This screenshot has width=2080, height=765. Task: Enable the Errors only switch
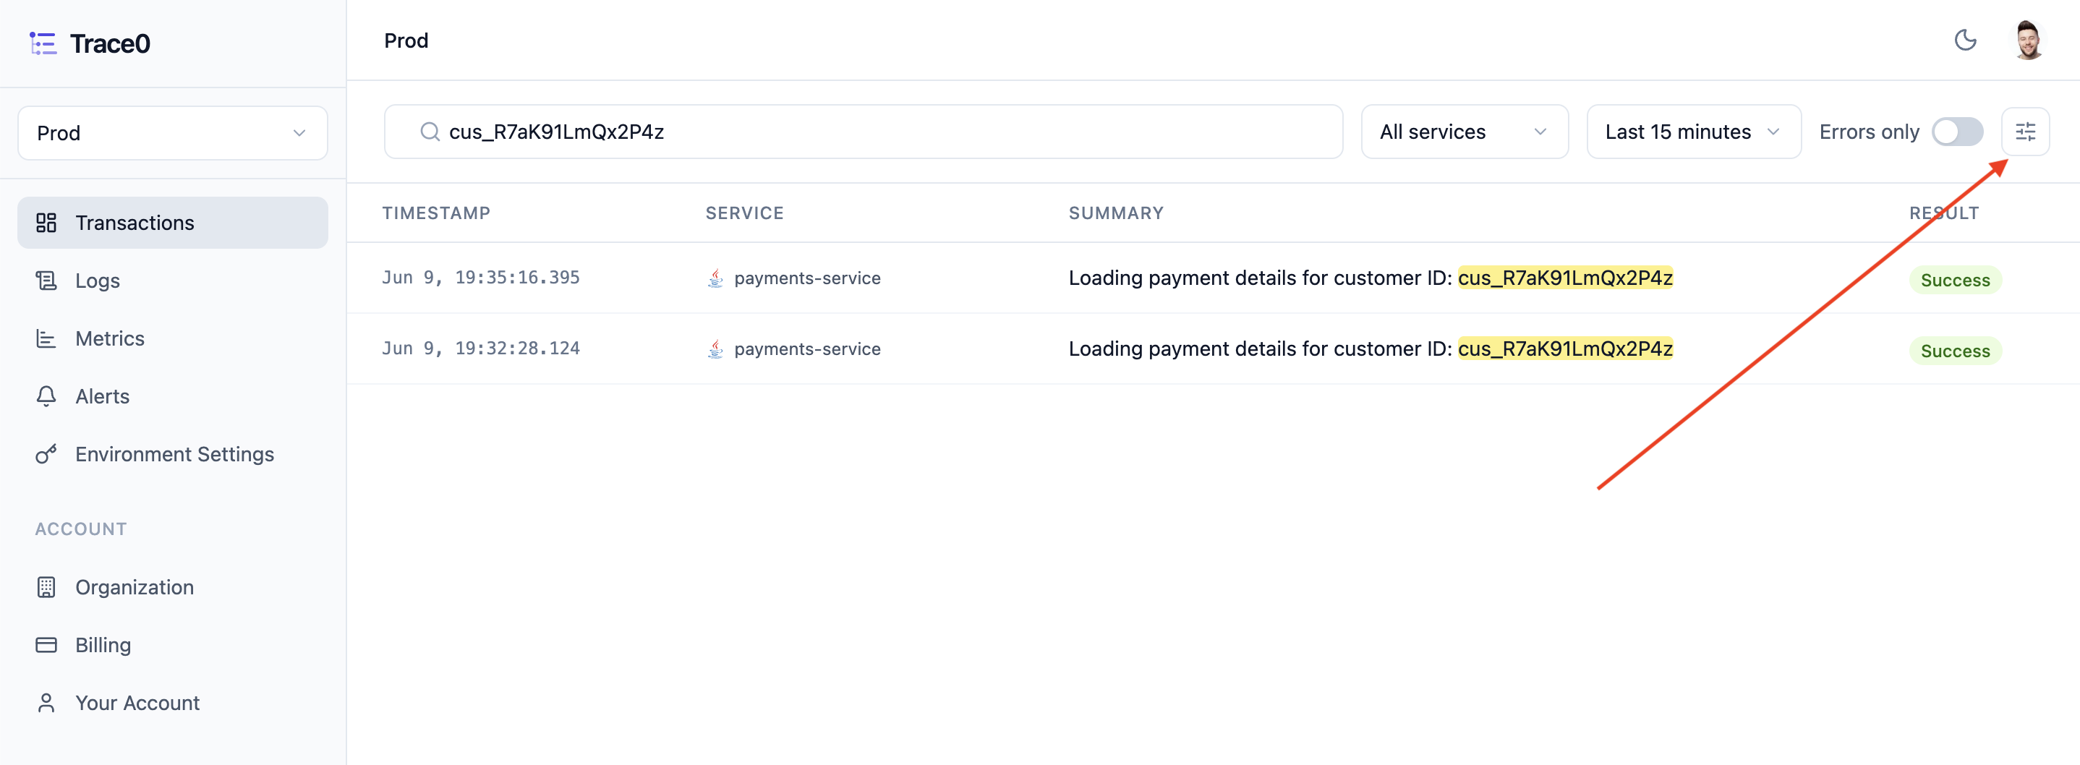coord(1956,132)
